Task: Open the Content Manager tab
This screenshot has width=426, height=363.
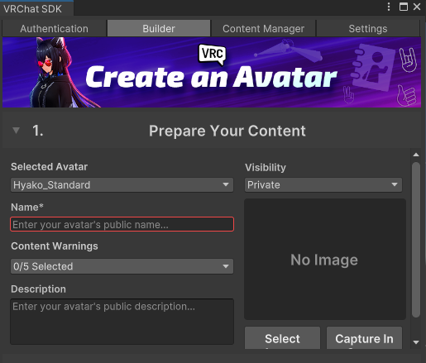Action: click(263, 29)
